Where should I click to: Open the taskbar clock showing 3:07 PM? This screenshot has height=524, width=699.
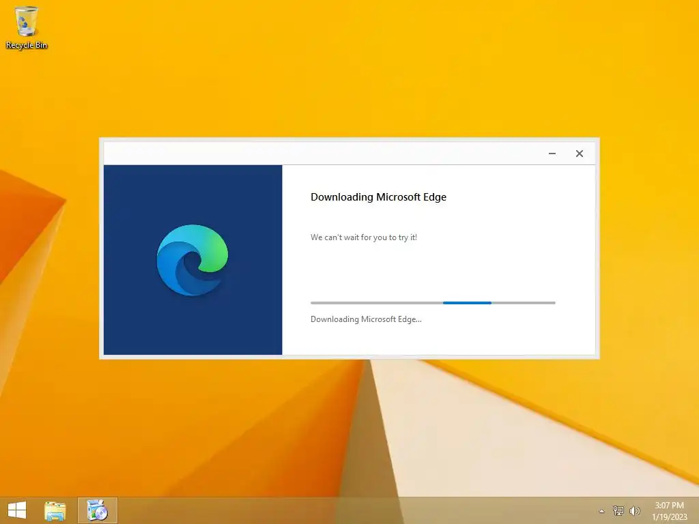[670, 511]
